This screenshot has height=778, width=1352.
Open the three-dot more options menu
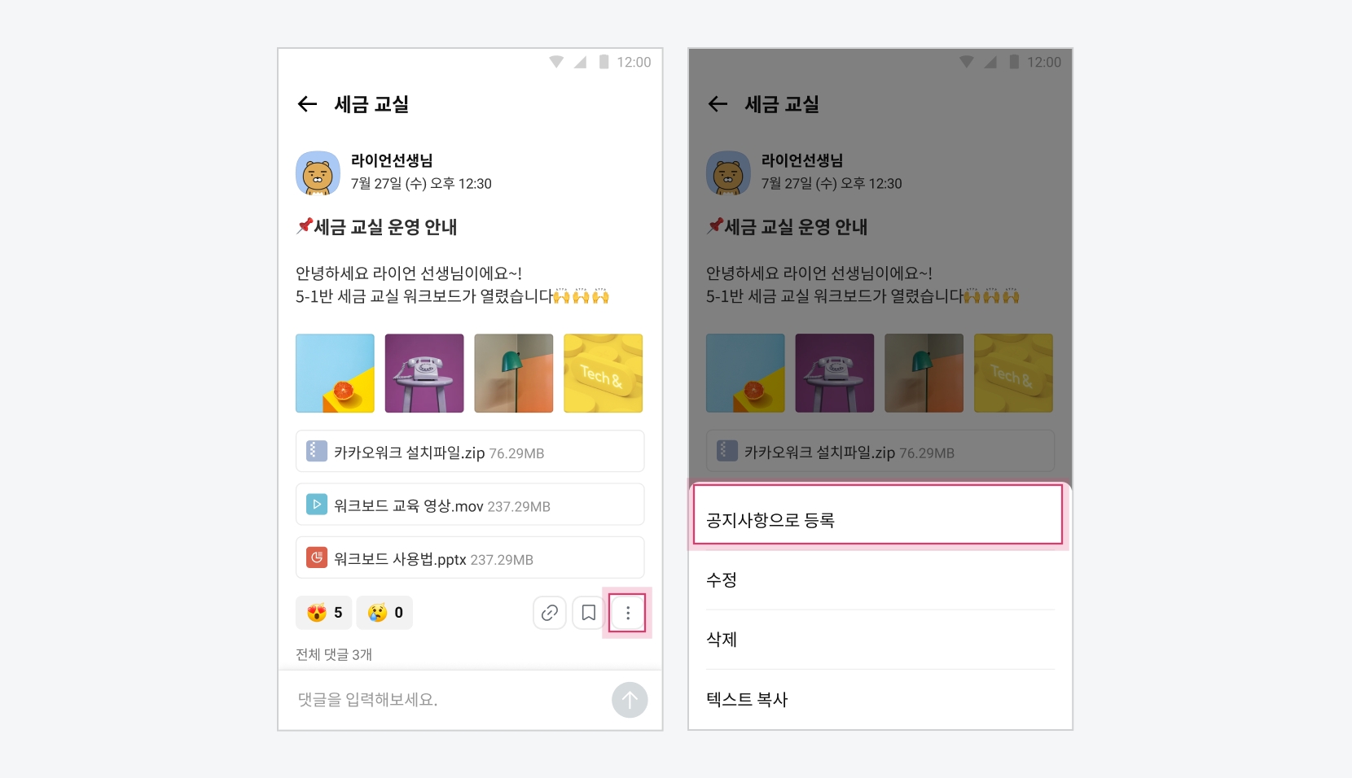tap(627, 613)
